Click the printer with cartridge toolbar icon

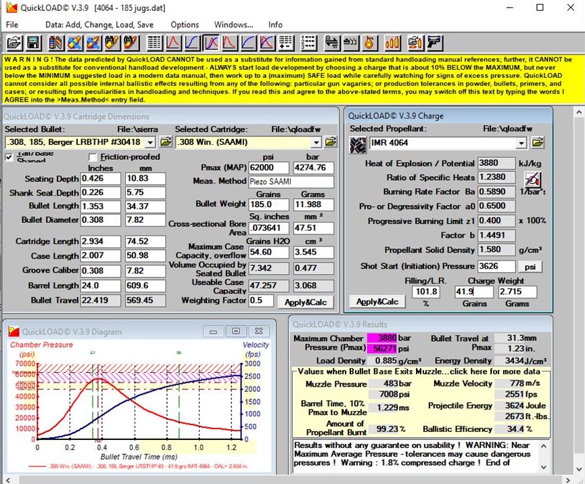[415, 43]
